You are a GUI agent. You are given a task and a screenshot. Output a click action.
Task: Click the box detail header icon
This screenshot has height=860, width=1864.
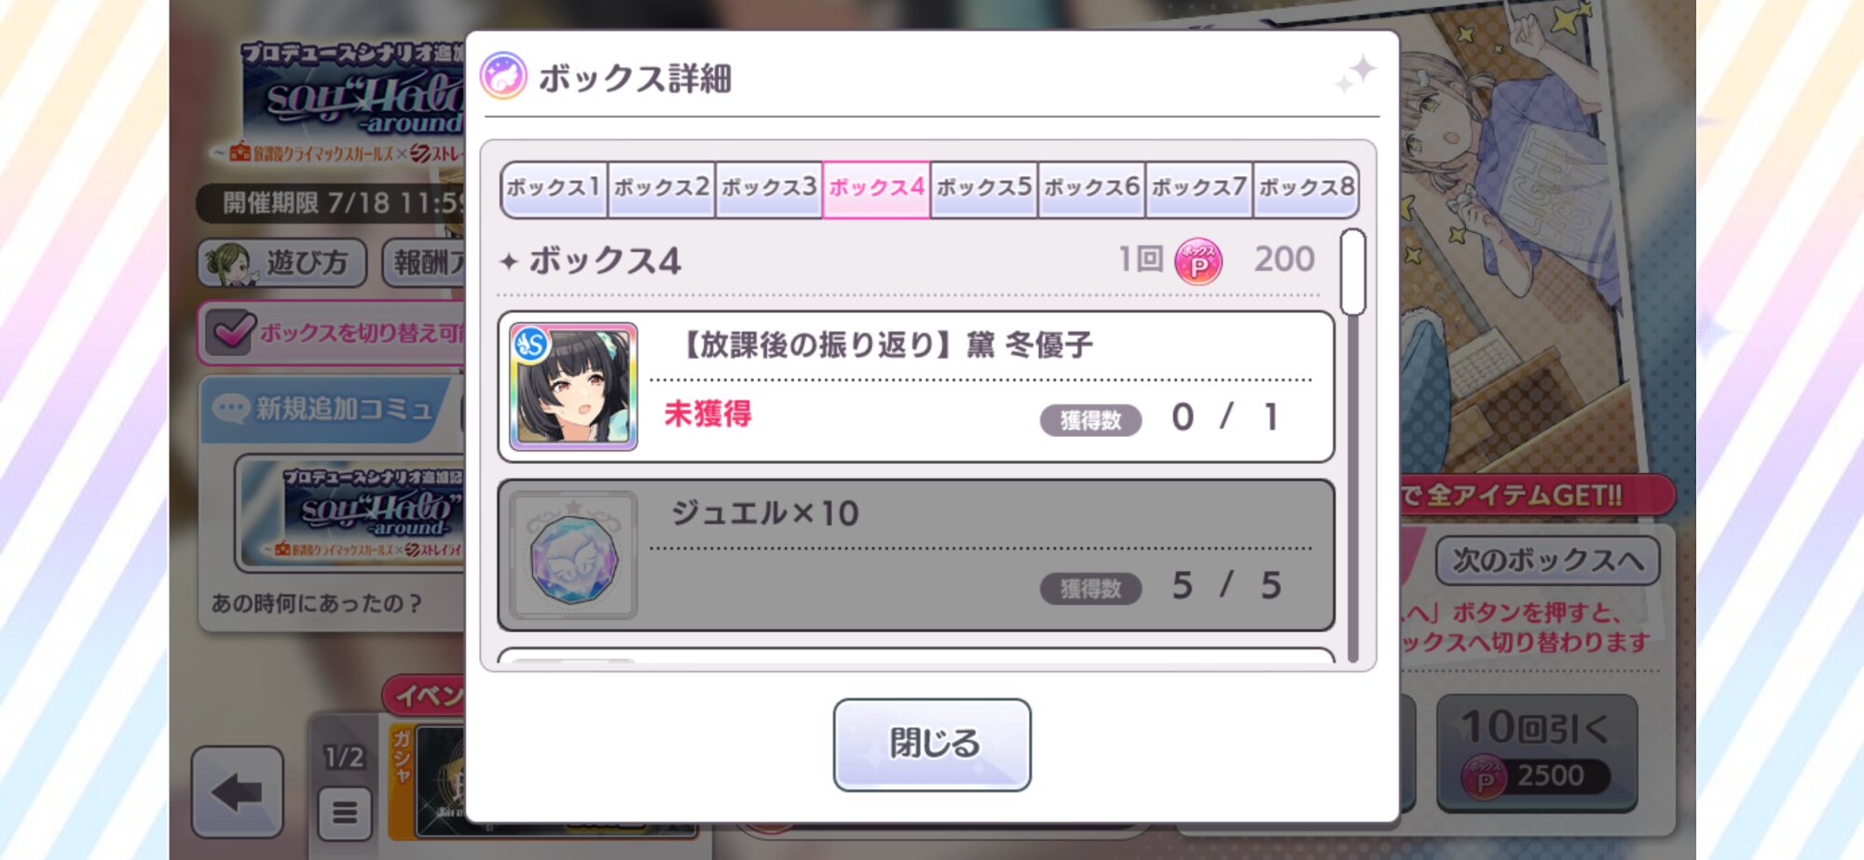503,76
